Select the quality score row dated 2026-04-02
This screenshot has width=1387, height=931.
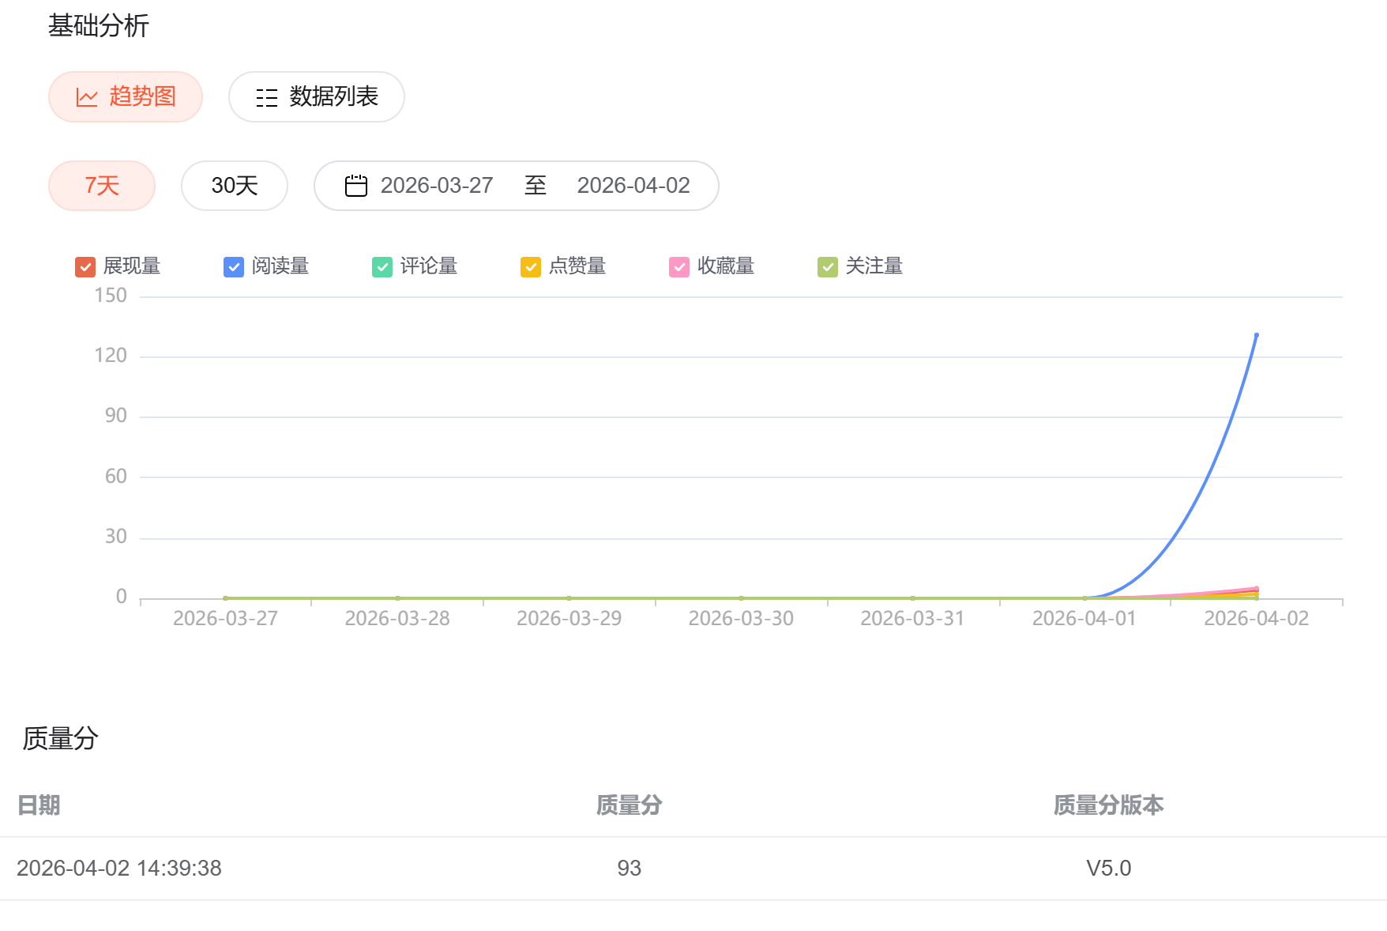click(629, 868)
